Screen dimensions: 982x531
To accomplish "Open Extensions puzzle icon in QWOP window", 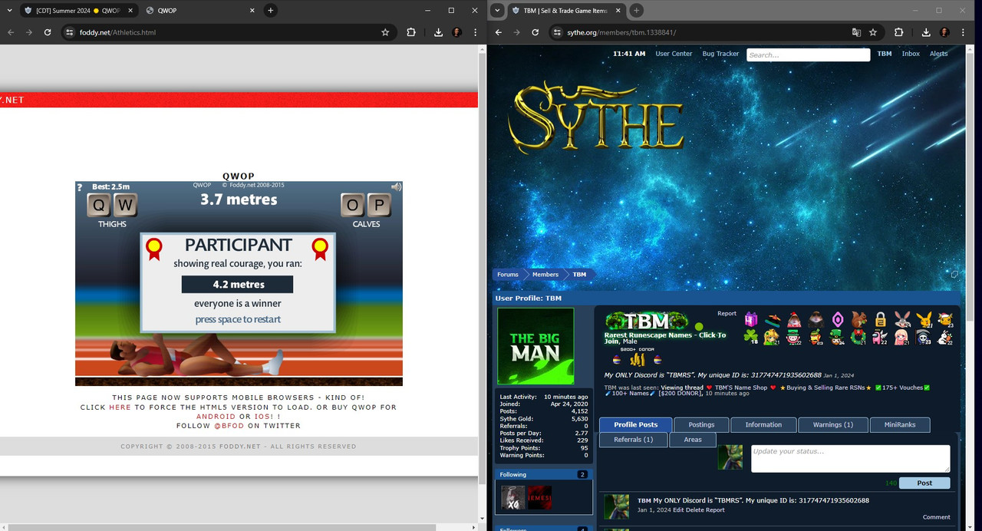I will point(411,32).
